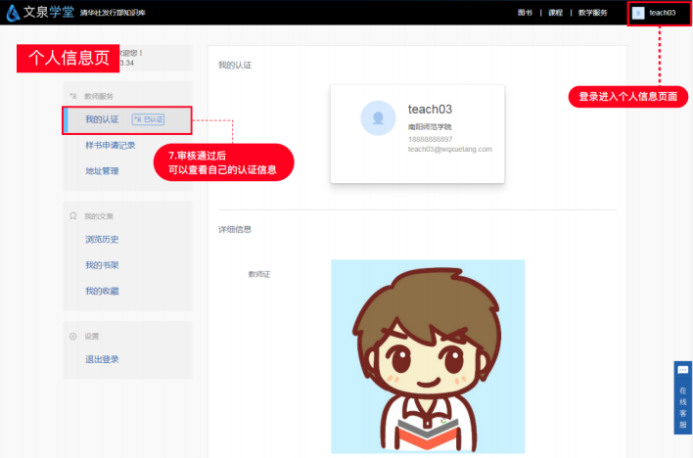The height and width of the screenshot is (458, 693).
Task: Open 样书申请记录 in sidebar
Action: click(110, 145)
